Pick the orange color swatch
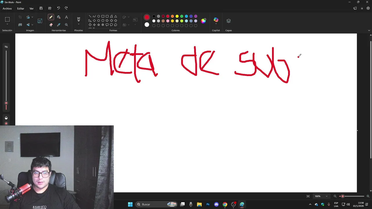372x209 pixels. click(x=172, y=16)
